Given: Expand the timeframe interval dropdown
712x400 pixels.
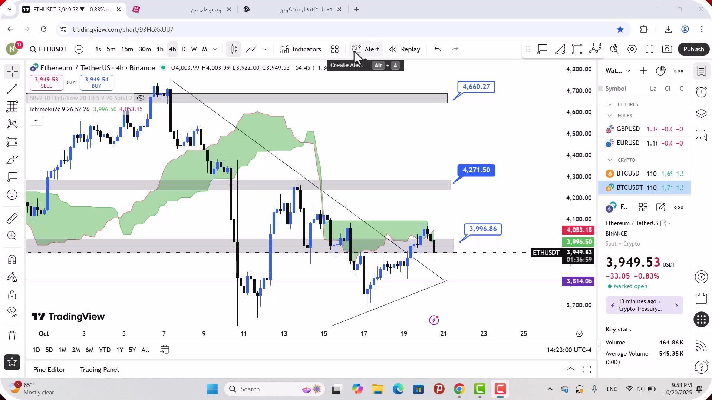Looking at the screenshot, I should click(215, 49).
